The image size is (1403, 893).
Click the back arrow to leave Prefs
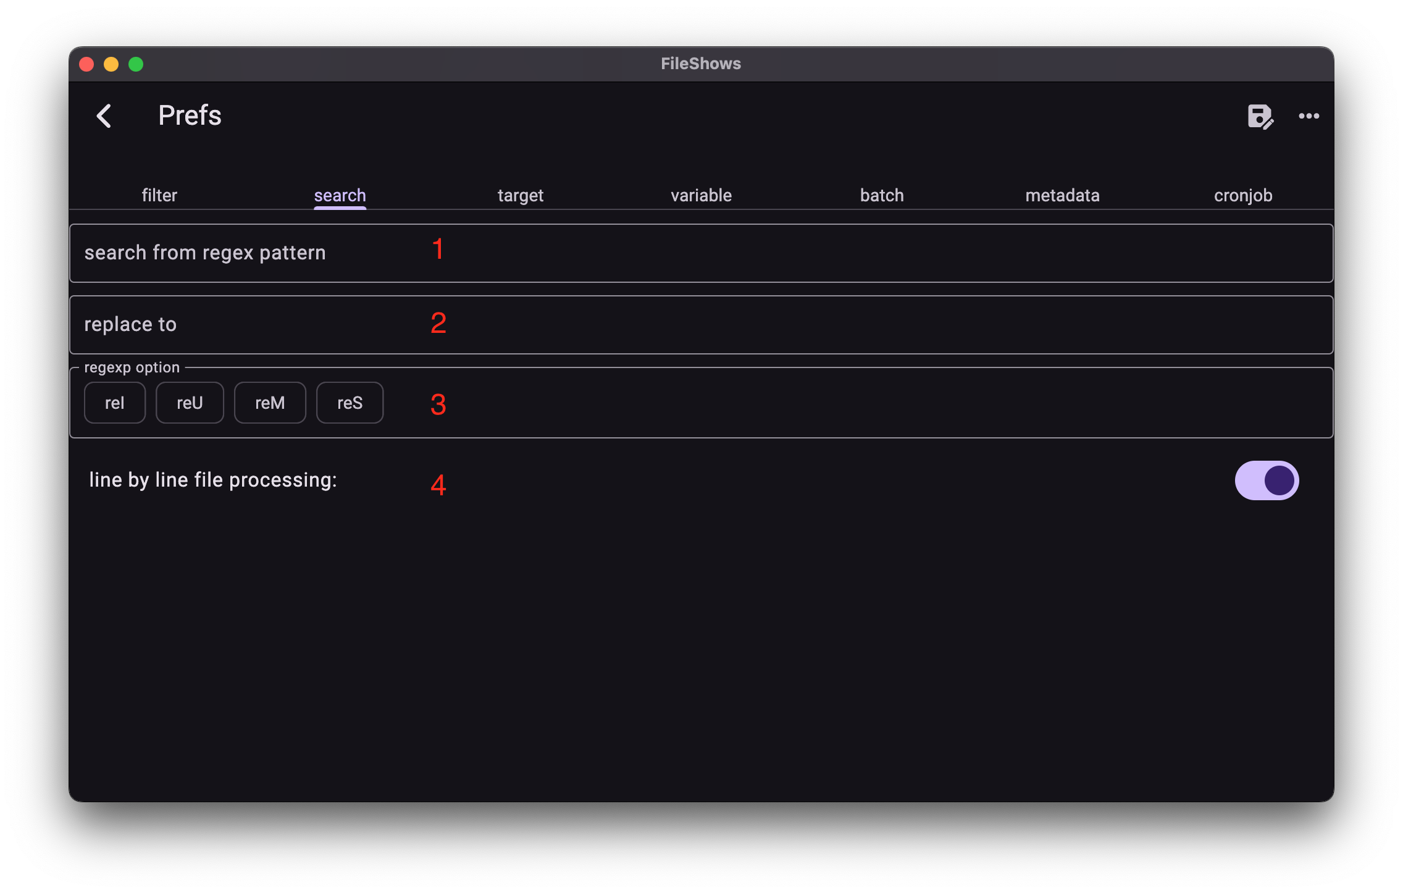coord(106,116)
